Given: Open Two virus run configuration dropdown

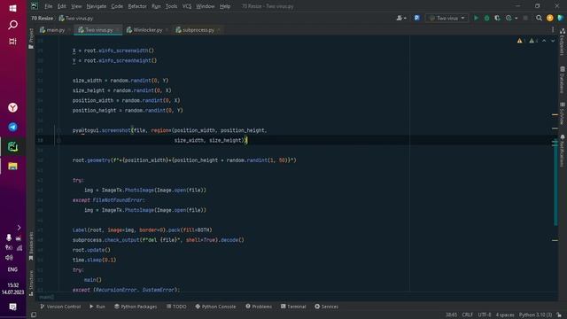Looking at the screenshot, I should click(x=447, y=18).
